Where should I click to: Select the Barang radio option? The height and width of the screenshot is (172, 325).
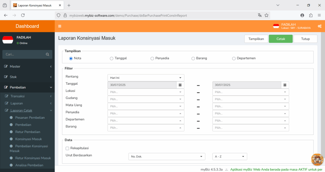tap(193, 58)
